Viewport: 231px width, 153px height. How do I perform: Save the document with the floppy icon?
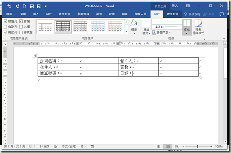pos(32,6)
